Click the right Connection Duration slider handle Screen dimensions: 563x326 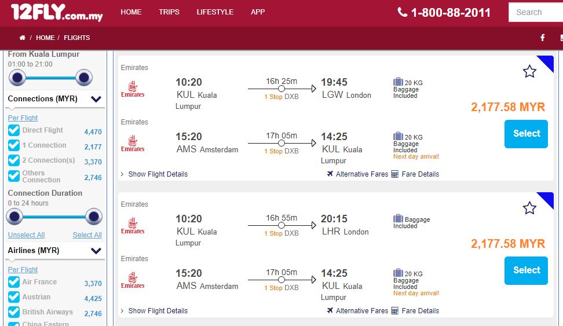[93, 217]
